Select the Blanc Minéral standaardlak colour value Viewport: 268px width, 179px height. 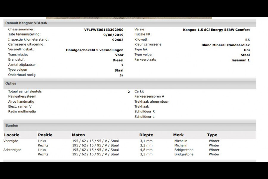(225, 45)
